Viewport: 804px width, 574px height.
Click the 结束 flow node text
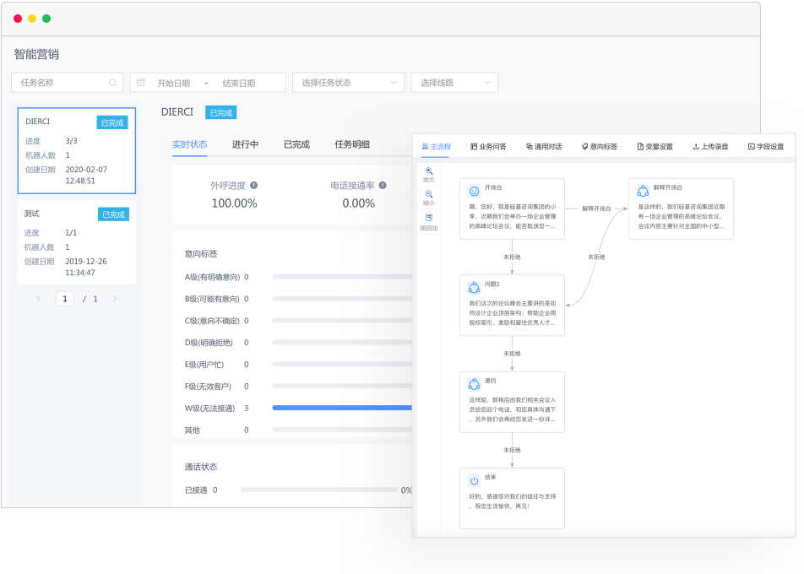tap(513, 501)
